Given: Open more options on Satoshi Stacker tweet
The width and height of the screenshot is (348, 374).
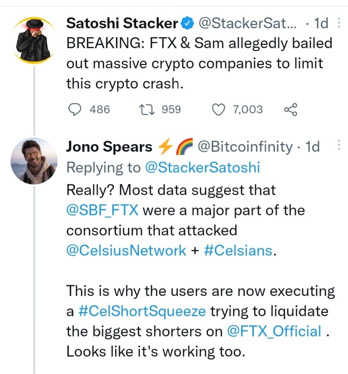Looking at the screenshot, I should (x=339, y=23).
